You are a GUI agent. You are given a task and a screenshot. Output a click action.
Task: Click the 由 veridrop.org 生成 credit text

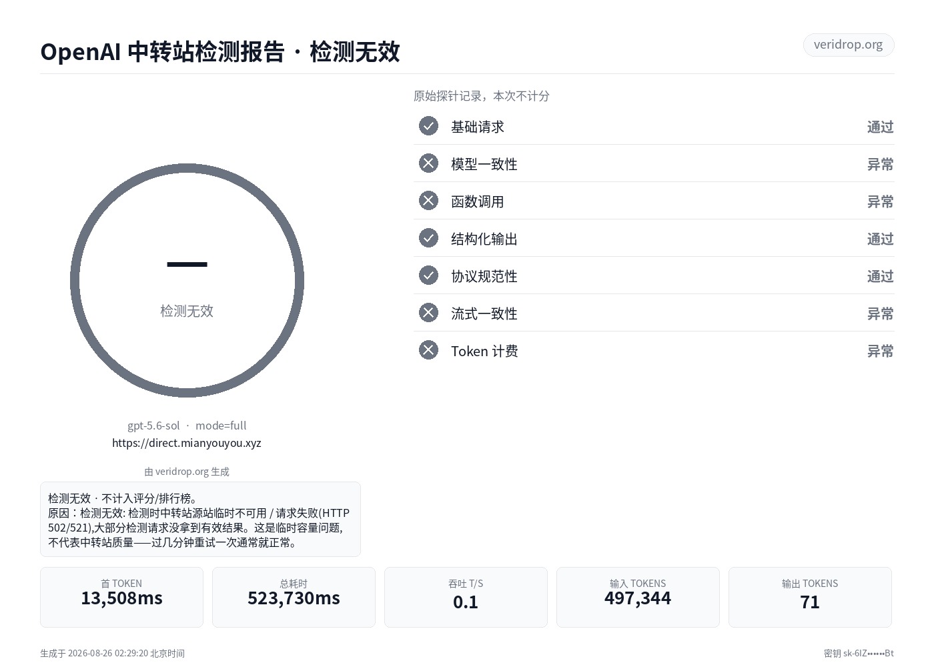click(187, 472)
